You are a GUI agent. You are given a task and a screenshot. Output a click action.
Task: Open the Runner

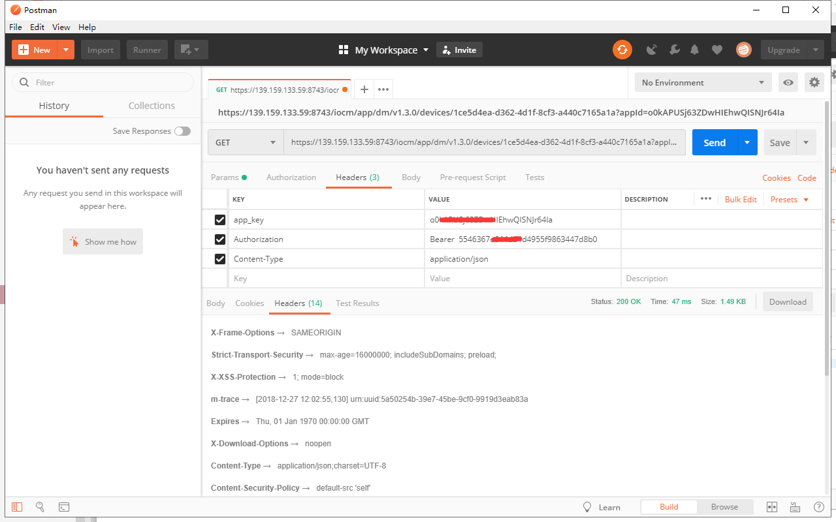[147, 50]
